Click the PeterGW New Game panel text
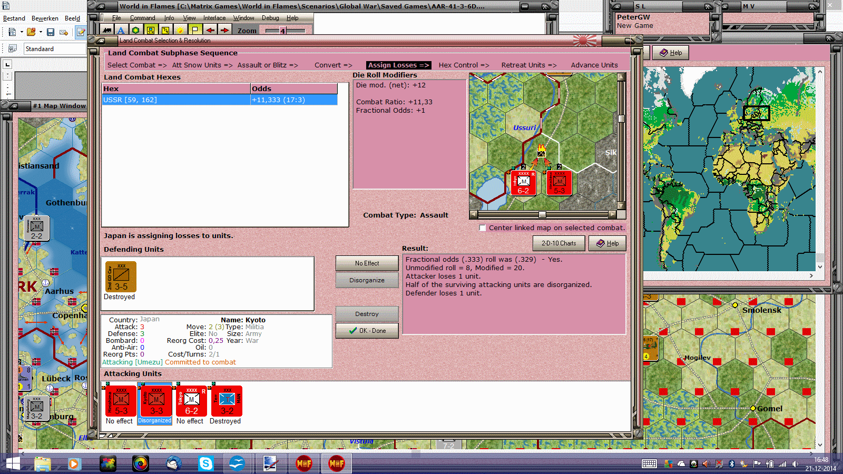 (x=635, y=22)
